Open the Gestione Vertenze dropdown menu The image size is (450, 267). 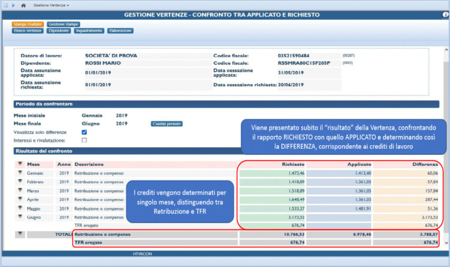(51, 5)
